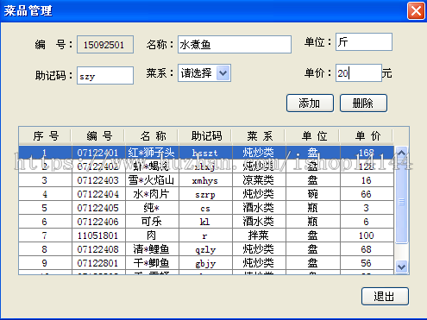Select the cell 07122405

pyautogui.click(x=98, y=208)
